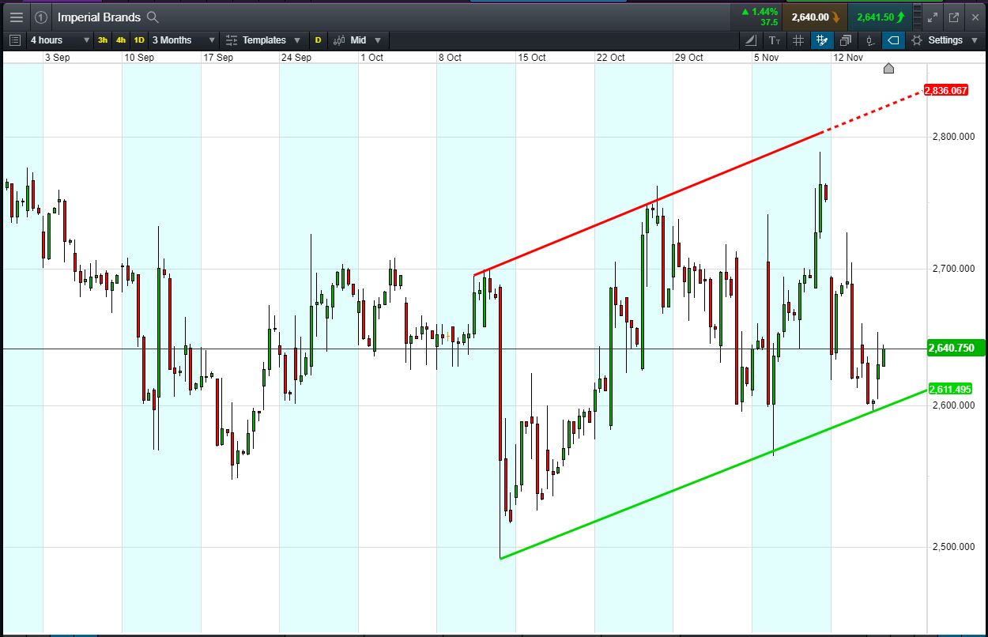Click the 1.44% price change indicator

pos(759,12)
